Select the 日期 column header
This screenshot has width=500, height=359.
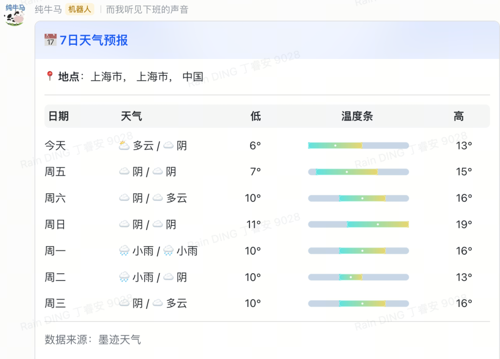58,116
